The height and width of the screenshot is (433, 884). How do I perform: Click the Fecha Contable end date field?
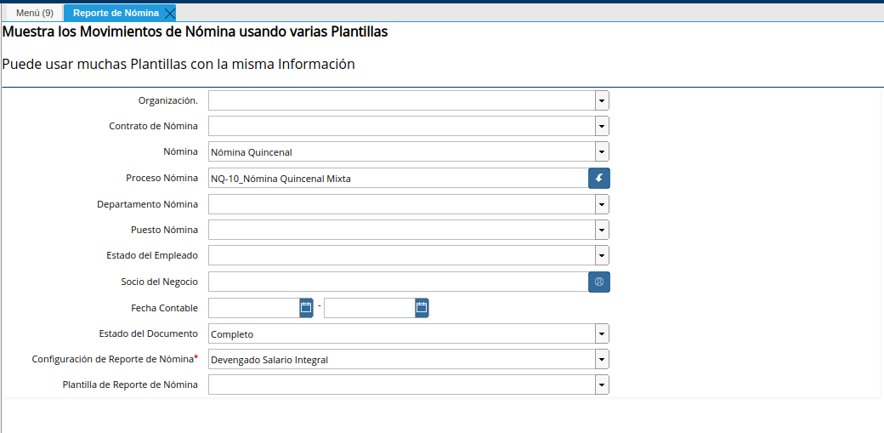[x=370, y=308]
